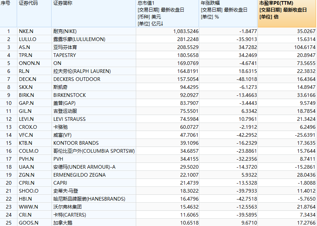Click the CPRI.N ticker cell

coord(34,183)
